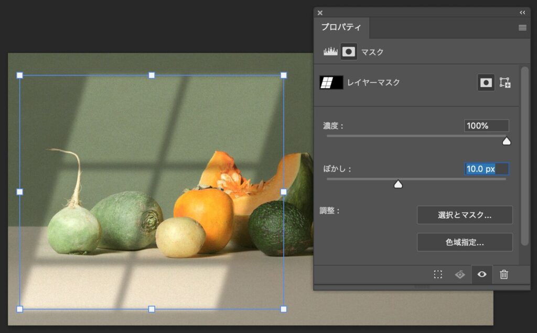Collapse the panel with the double chevron
Image resolution: width=537 pixels, height=333 pixels.
point(522,13)
